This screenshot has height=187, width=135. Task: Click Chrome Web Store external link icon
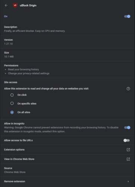coord(128,159)
